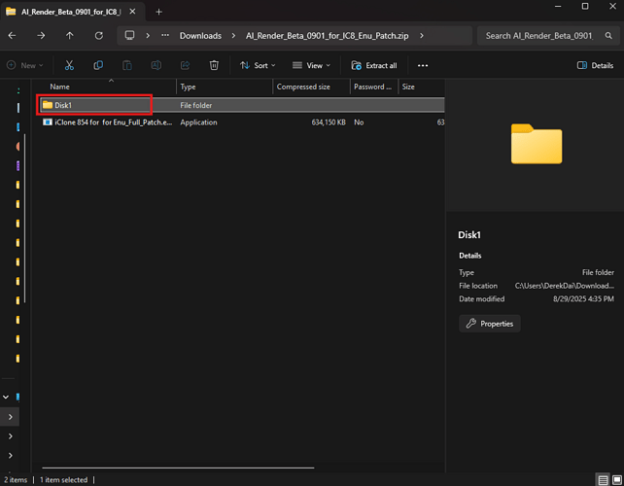Screen dimensions: 624x486
Task: Open Properties for Disk1
Action: point(490,324)
